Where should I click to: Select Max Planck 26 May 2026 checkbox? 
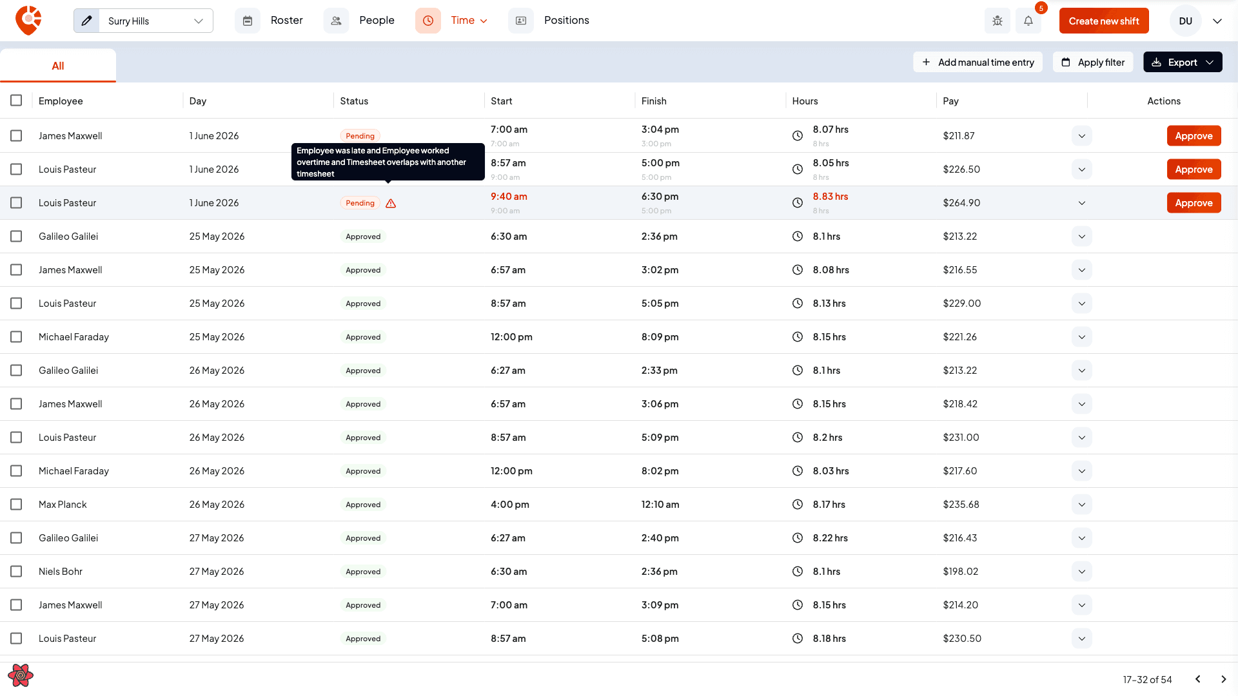[16, 505]
